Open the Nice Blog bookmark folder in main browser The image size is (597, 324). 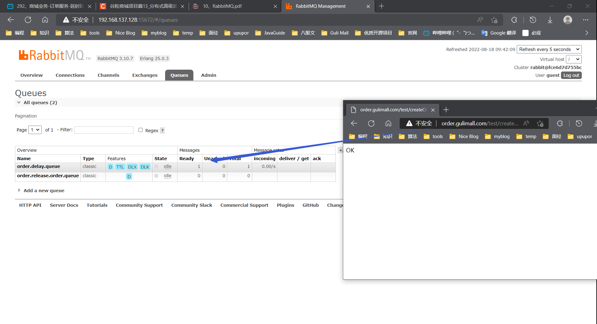pyautogui.click(x=121, y=33)
